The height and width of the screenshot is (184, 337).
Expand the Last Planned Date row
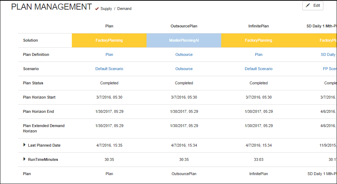[25, 145]
